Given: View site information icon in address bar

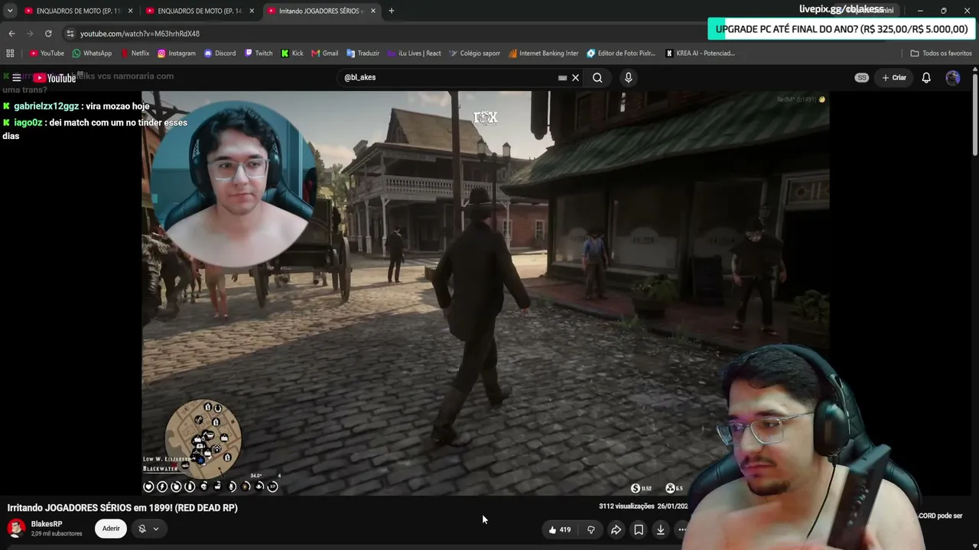Looking at the screenshot, I should 70,34.
